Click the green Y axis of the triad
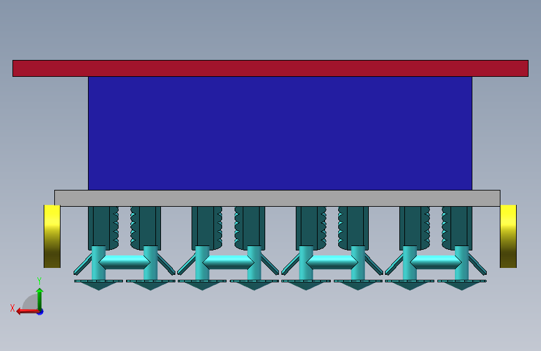Viewport: 541px width, 351px height. point(40,299)
